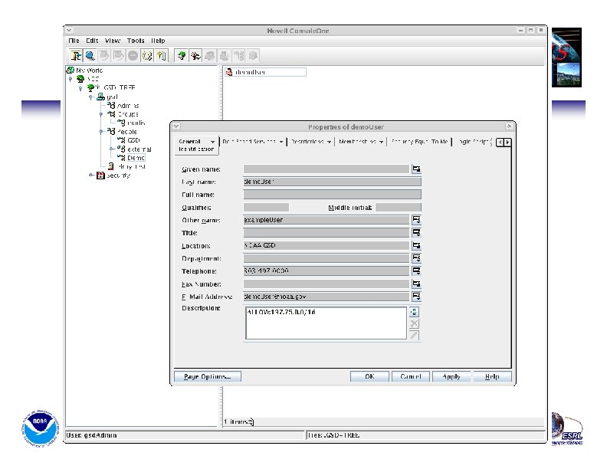607x469 pixels.
Task: Select the Demo container in tree
Action: click(x=136, y=158)
